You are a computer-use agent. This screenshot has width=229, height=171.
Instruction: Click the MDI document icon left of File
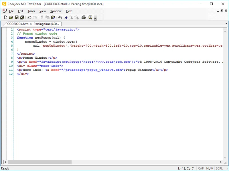(5, 11)
